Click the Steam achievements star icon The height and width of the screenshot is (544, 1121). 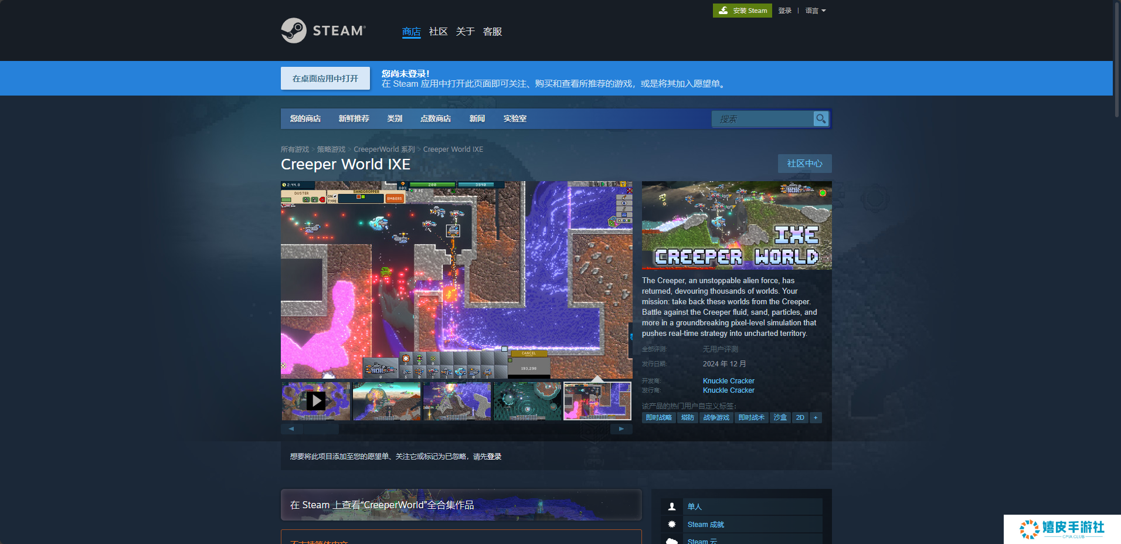tap(672, 524)
